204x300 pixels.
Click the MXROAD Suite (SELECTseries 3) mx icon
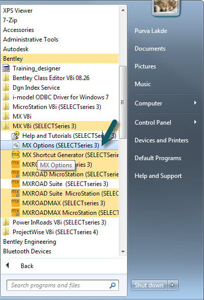pos(16,183)
